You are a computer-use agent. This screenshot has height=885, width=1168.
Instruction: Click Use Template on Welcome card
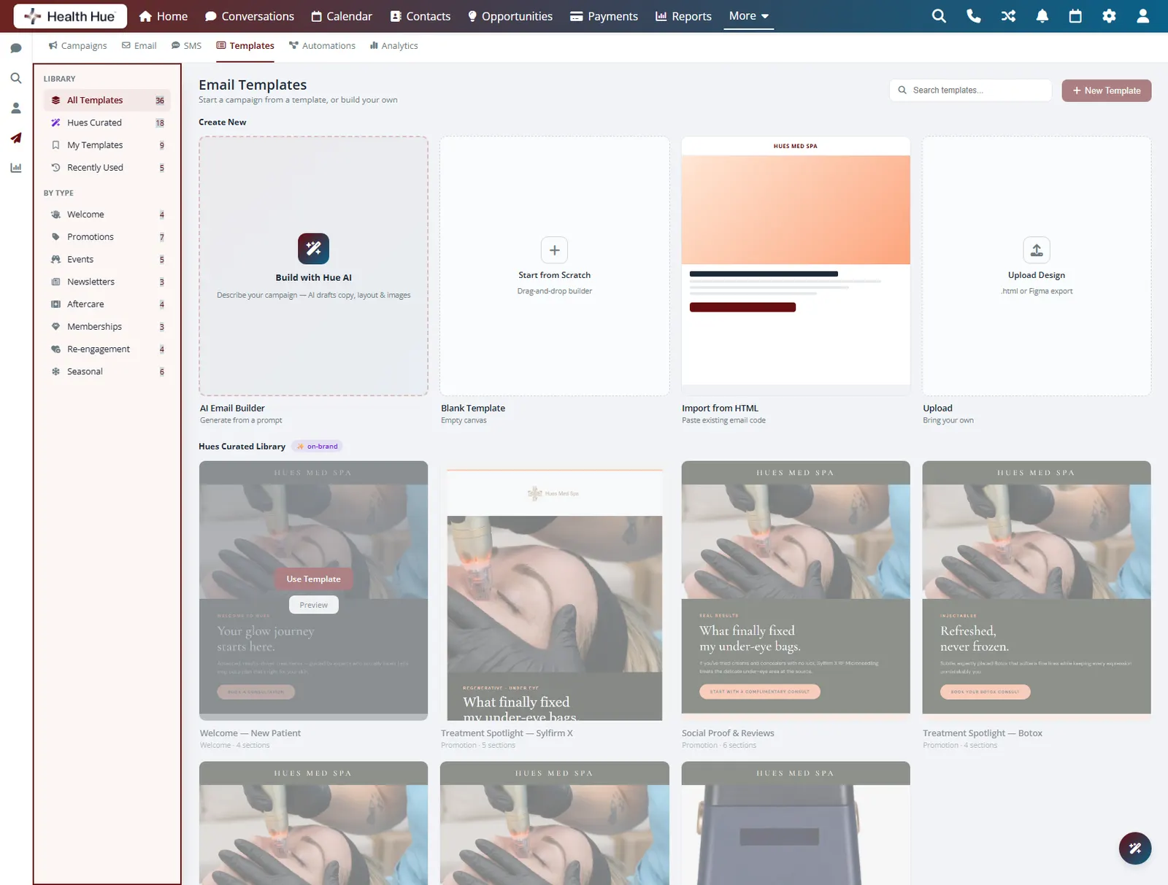[x=313, y=579]
